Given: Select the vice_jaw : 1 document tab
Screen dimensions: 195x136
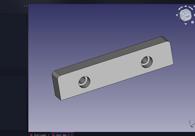Looking at the screenshot, I should pyautogui.click(x=63, y=135).
